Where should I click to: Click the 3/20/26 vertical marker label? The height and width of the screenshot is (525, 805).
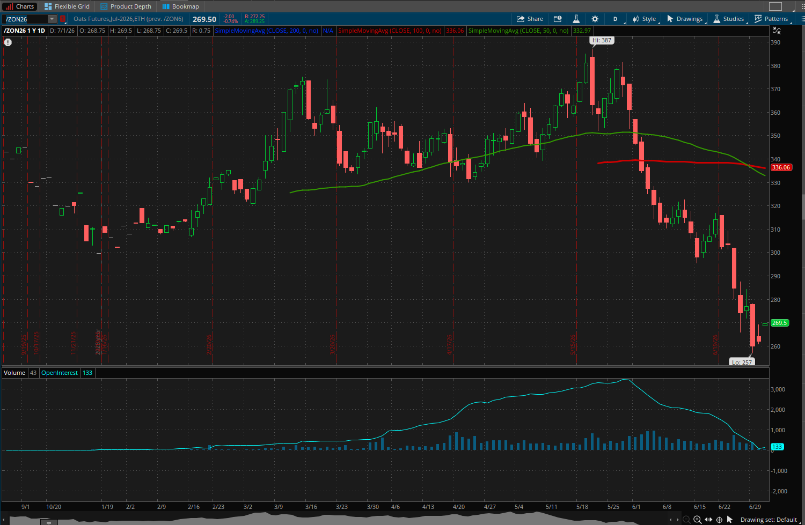[332, 344]
